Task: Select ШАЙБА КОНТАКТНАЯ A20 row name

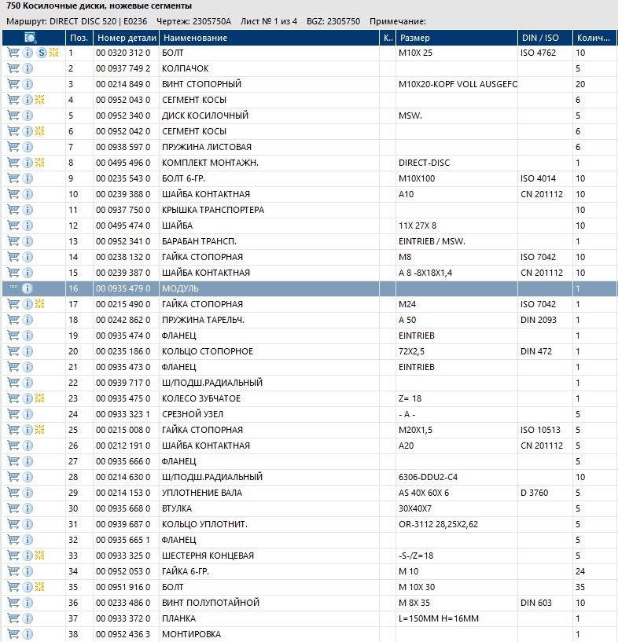Action: (205, 446)
